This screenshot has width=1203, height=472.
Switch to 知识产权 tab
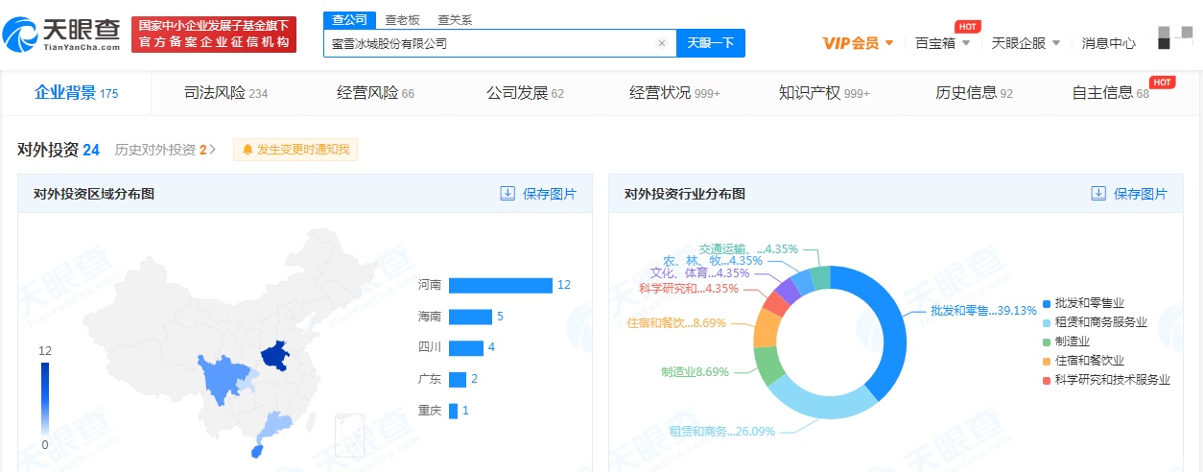[824, 93]
